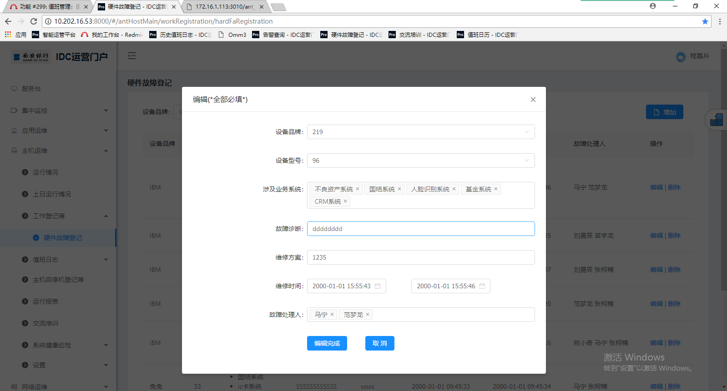Switch to 功能 #299 值班管理 tab
This screenshot has height=391, width=727.
(x=47, y=7)
